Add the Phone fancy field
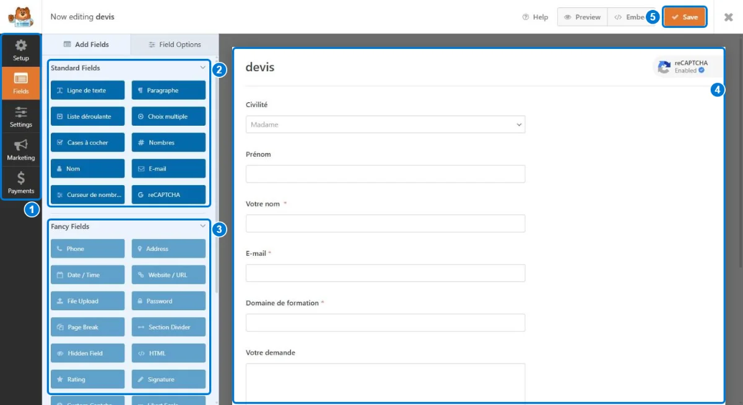Viewport: 743px width, 405px height. tap(87, 249)
